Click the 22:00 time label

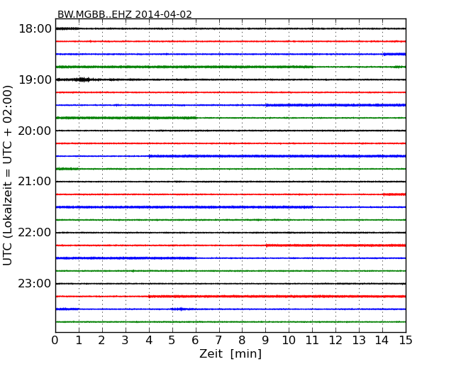coord(35,233)
